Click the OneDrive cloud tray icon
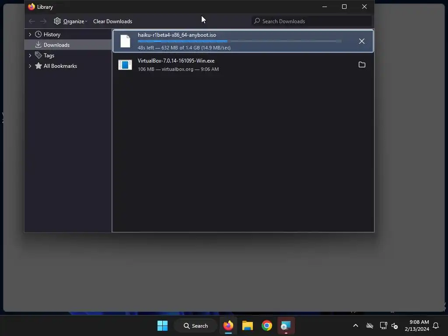 click(370, 325)
